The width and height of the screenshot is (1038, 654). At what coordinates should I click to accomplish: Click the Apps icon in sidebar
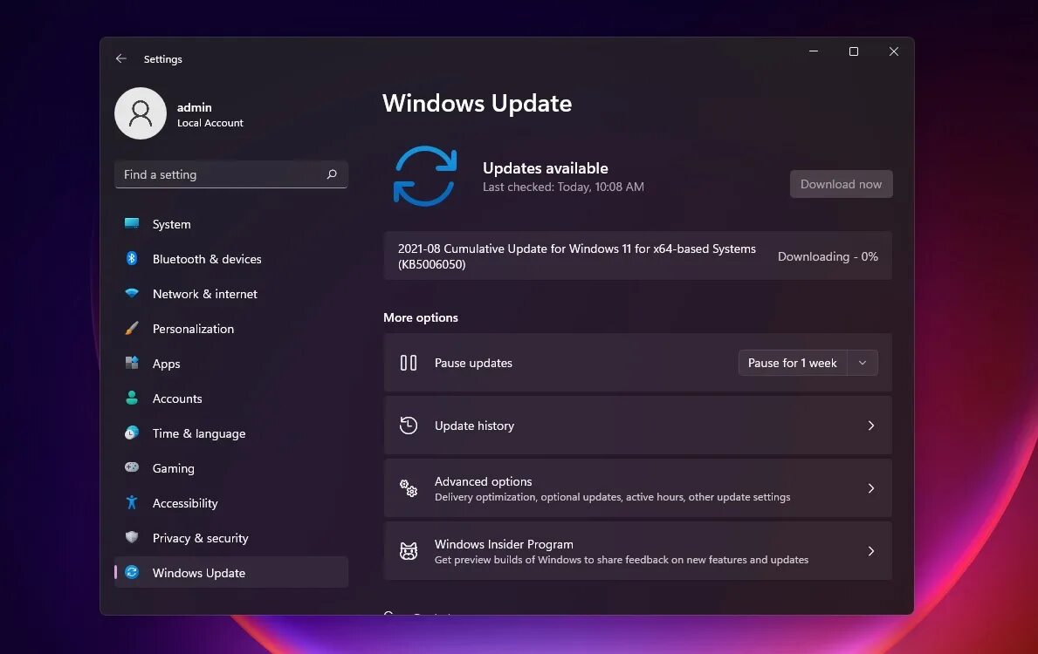click(x=132, y=363)
